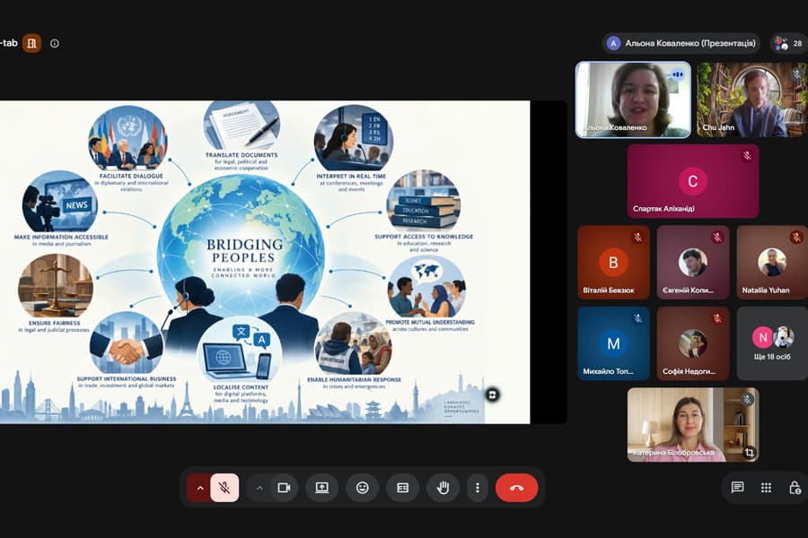Turn on closed captions
This screenshot has height=538, width=808.
pyautogui.click(x=402, y=488)
